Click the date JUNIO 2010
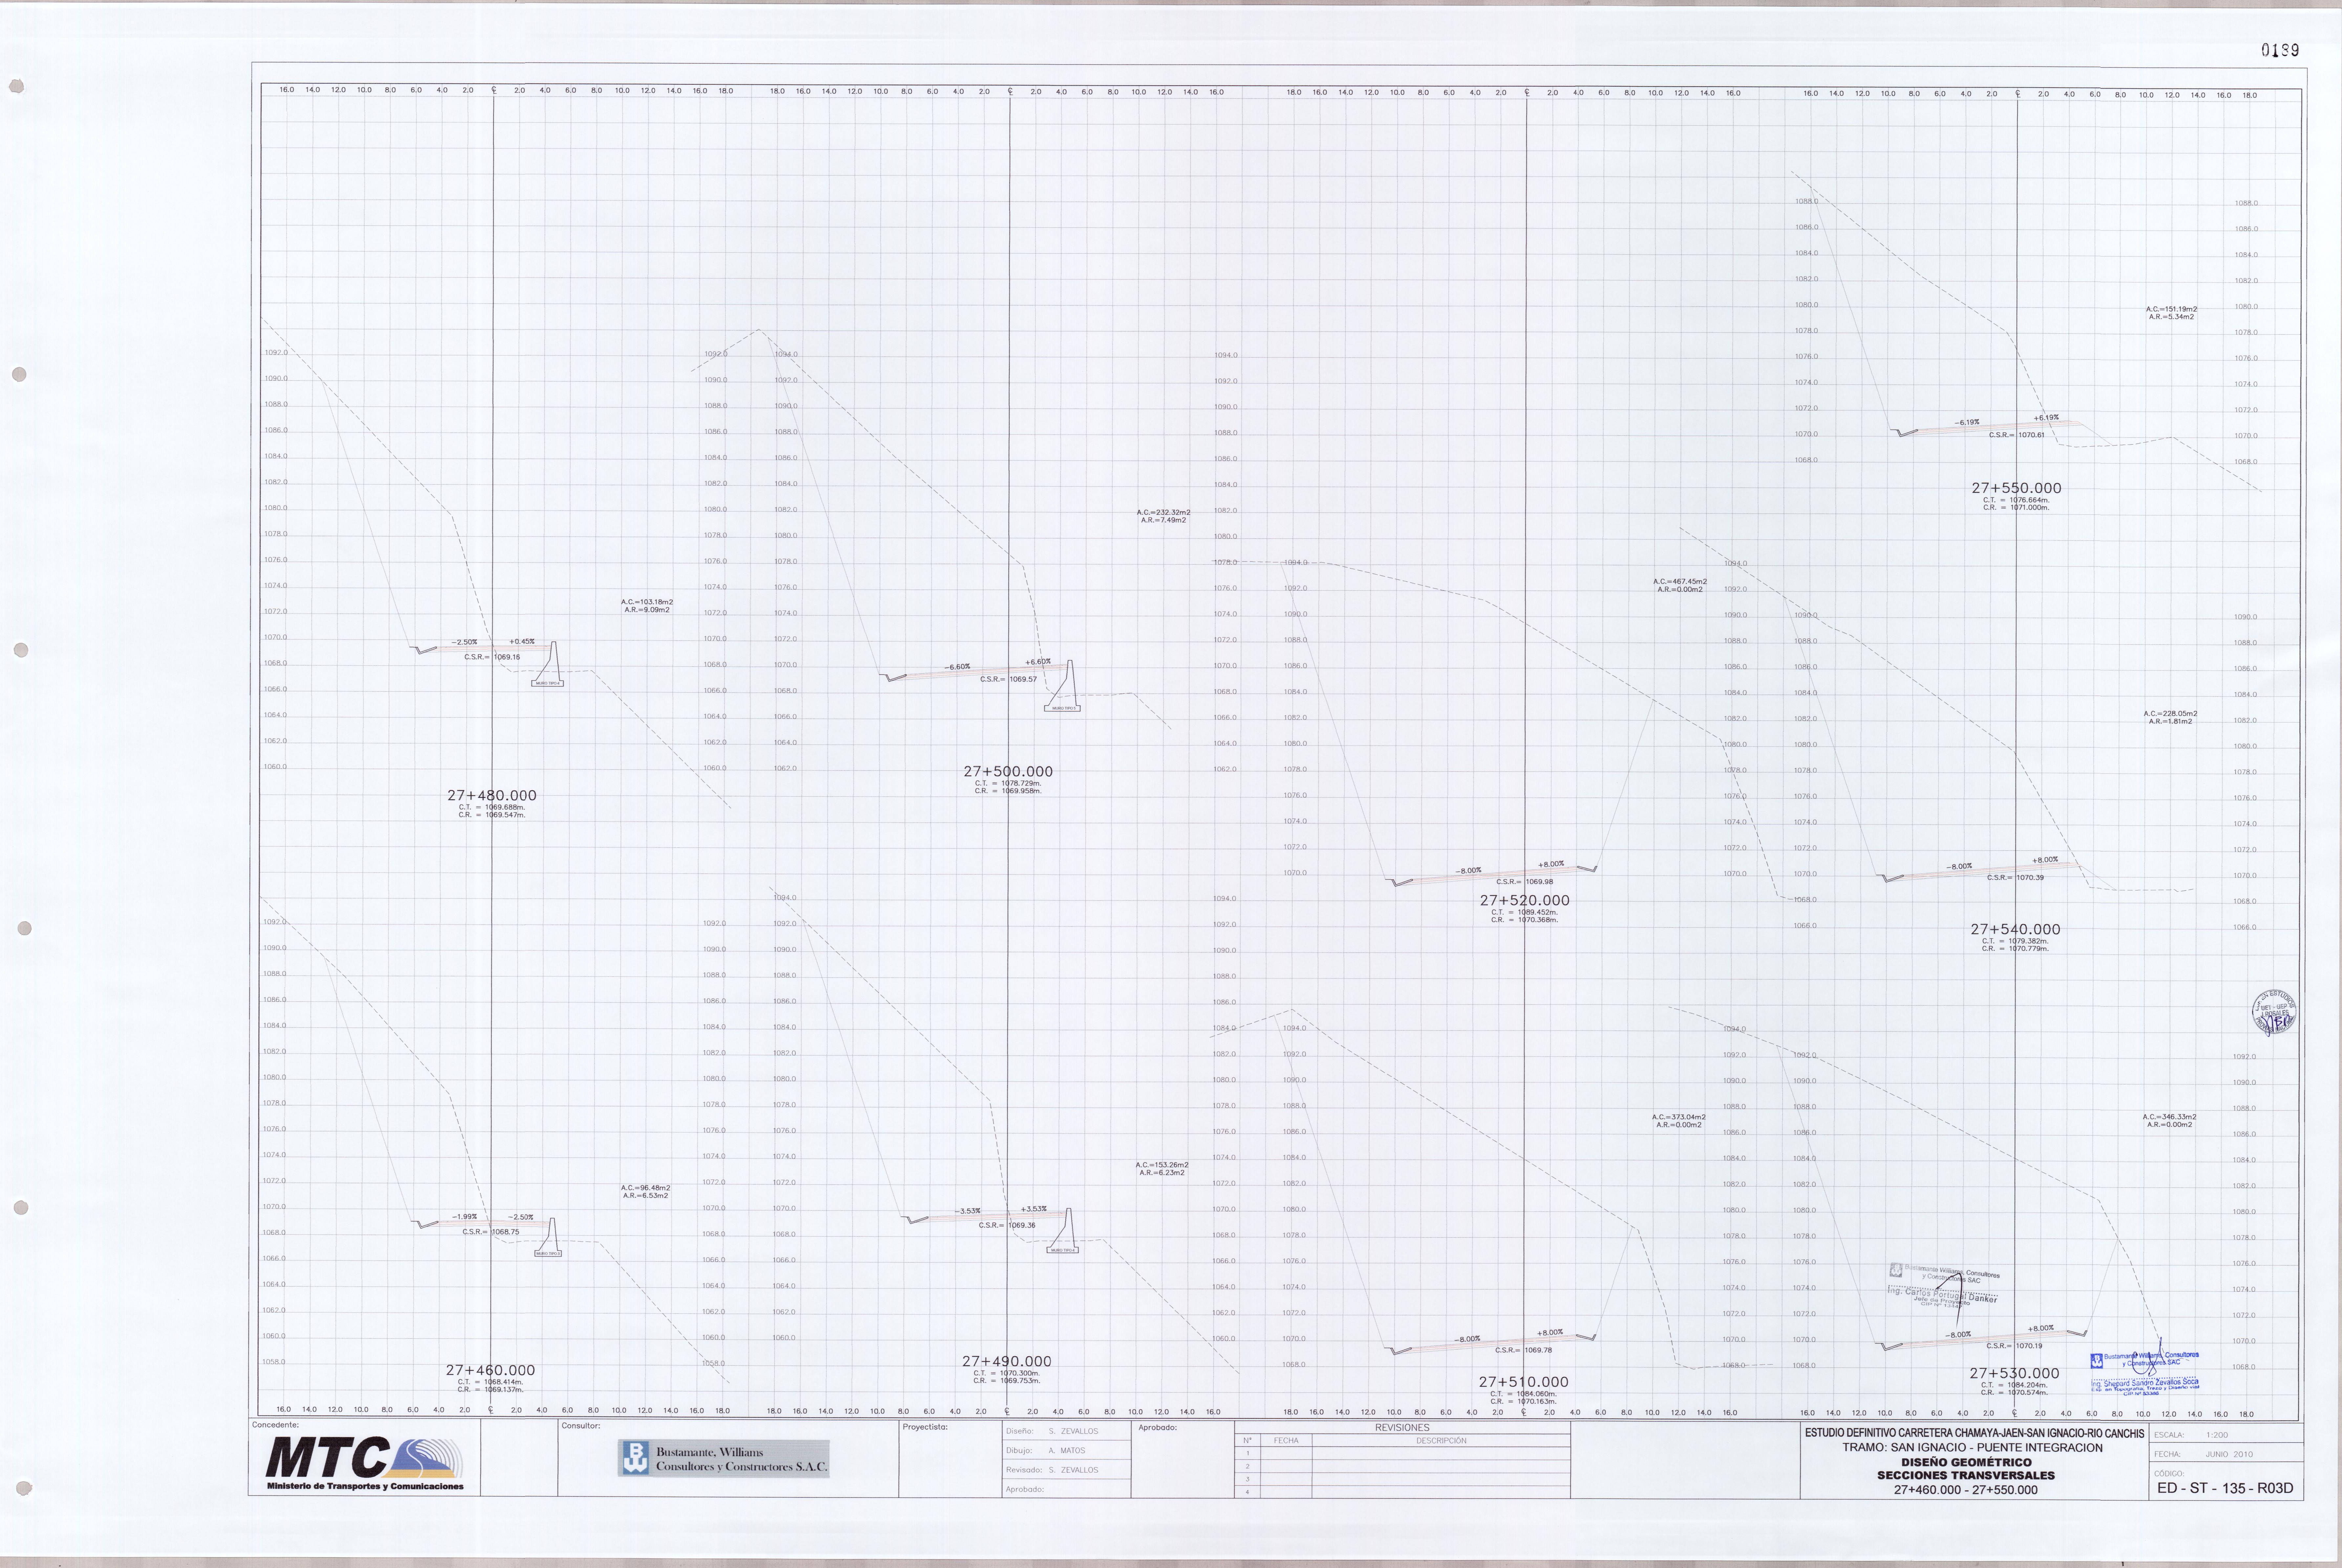Image resolution: width=2342 pixels, height=1568 pixels. click(2229, 1454)
